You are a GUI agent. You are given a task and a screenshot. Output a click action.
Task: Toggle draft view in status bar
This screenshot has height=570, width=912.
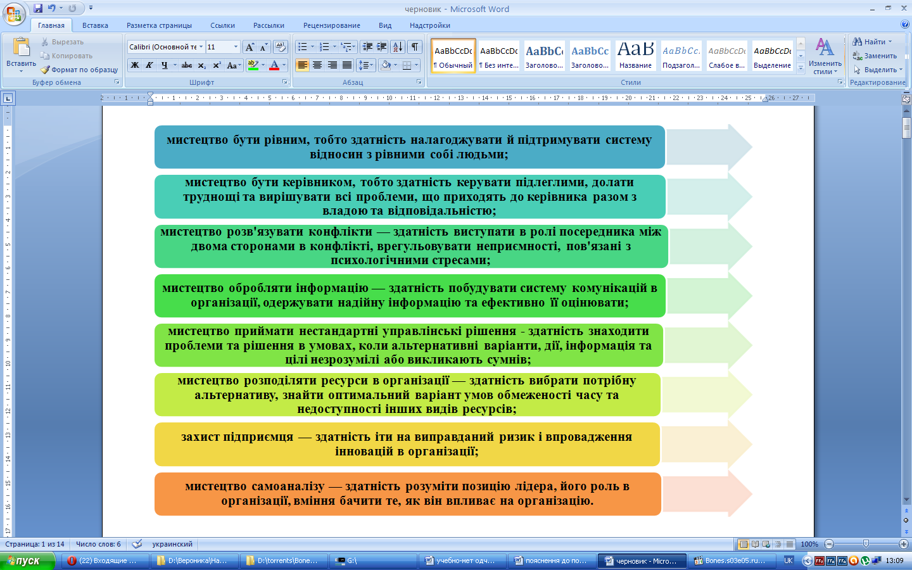(x=789, y=544)
